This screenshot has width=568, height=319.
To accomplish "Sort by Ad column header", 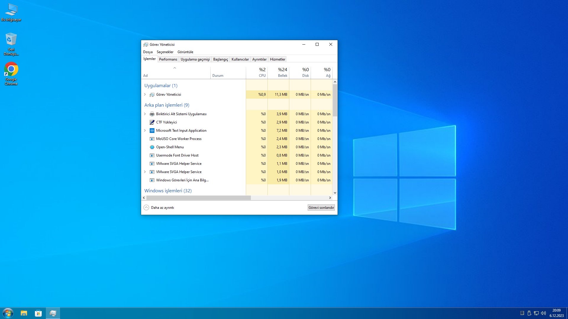I will [x=176, y=73].
